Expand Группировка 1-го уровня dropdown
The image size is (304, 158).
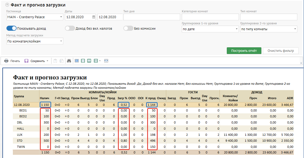tap(210, 29)
